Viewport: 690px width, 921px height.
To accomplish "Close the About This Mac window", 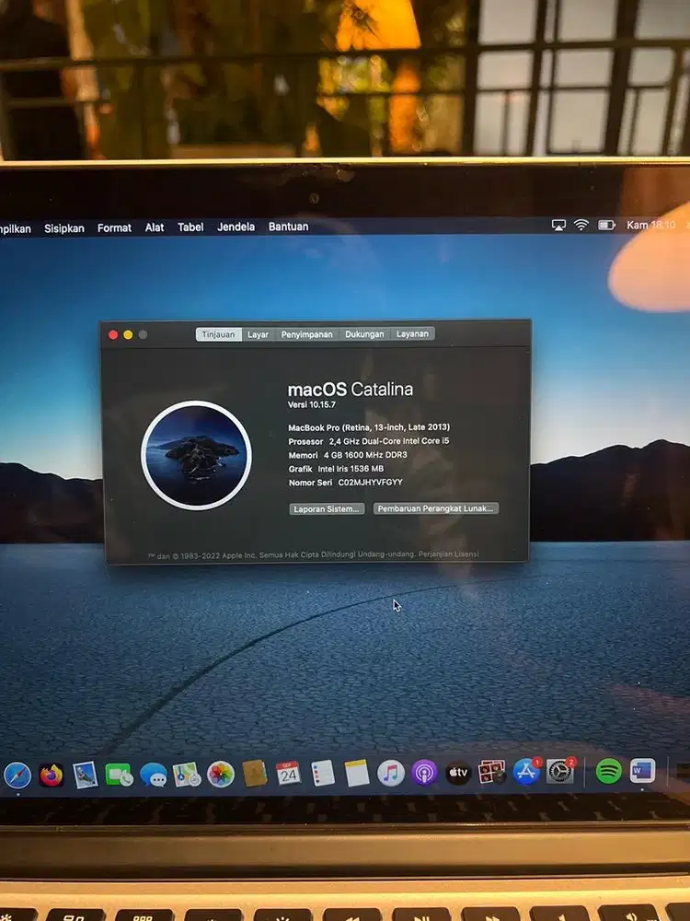I will 113,335.
